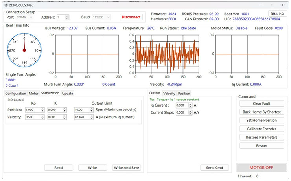Image resolution: width=291 pixels, height=181 pixels.
Task: Click the Velocity Ki input field
Action: click(x=55, y=117)
